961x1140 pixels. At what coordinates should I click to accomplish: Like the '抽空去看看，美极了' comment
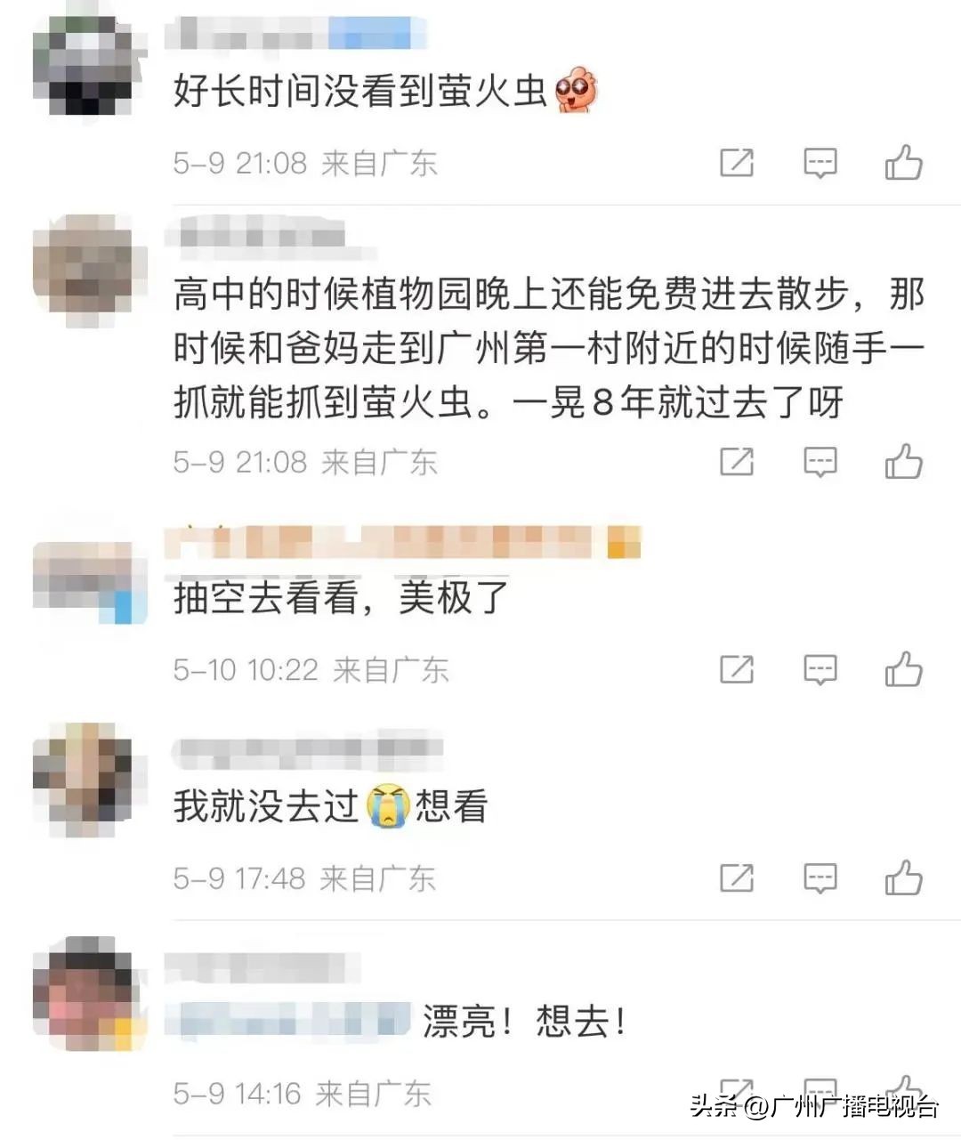903,669
